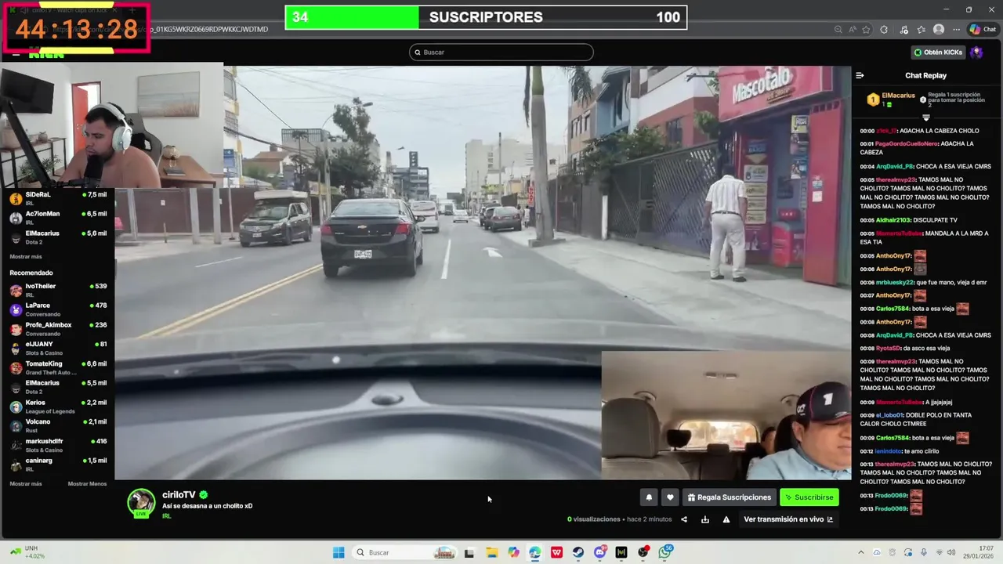Add page to favorites star icon
The height and width of the screenshot is (564, 1003).
point(866,30)
